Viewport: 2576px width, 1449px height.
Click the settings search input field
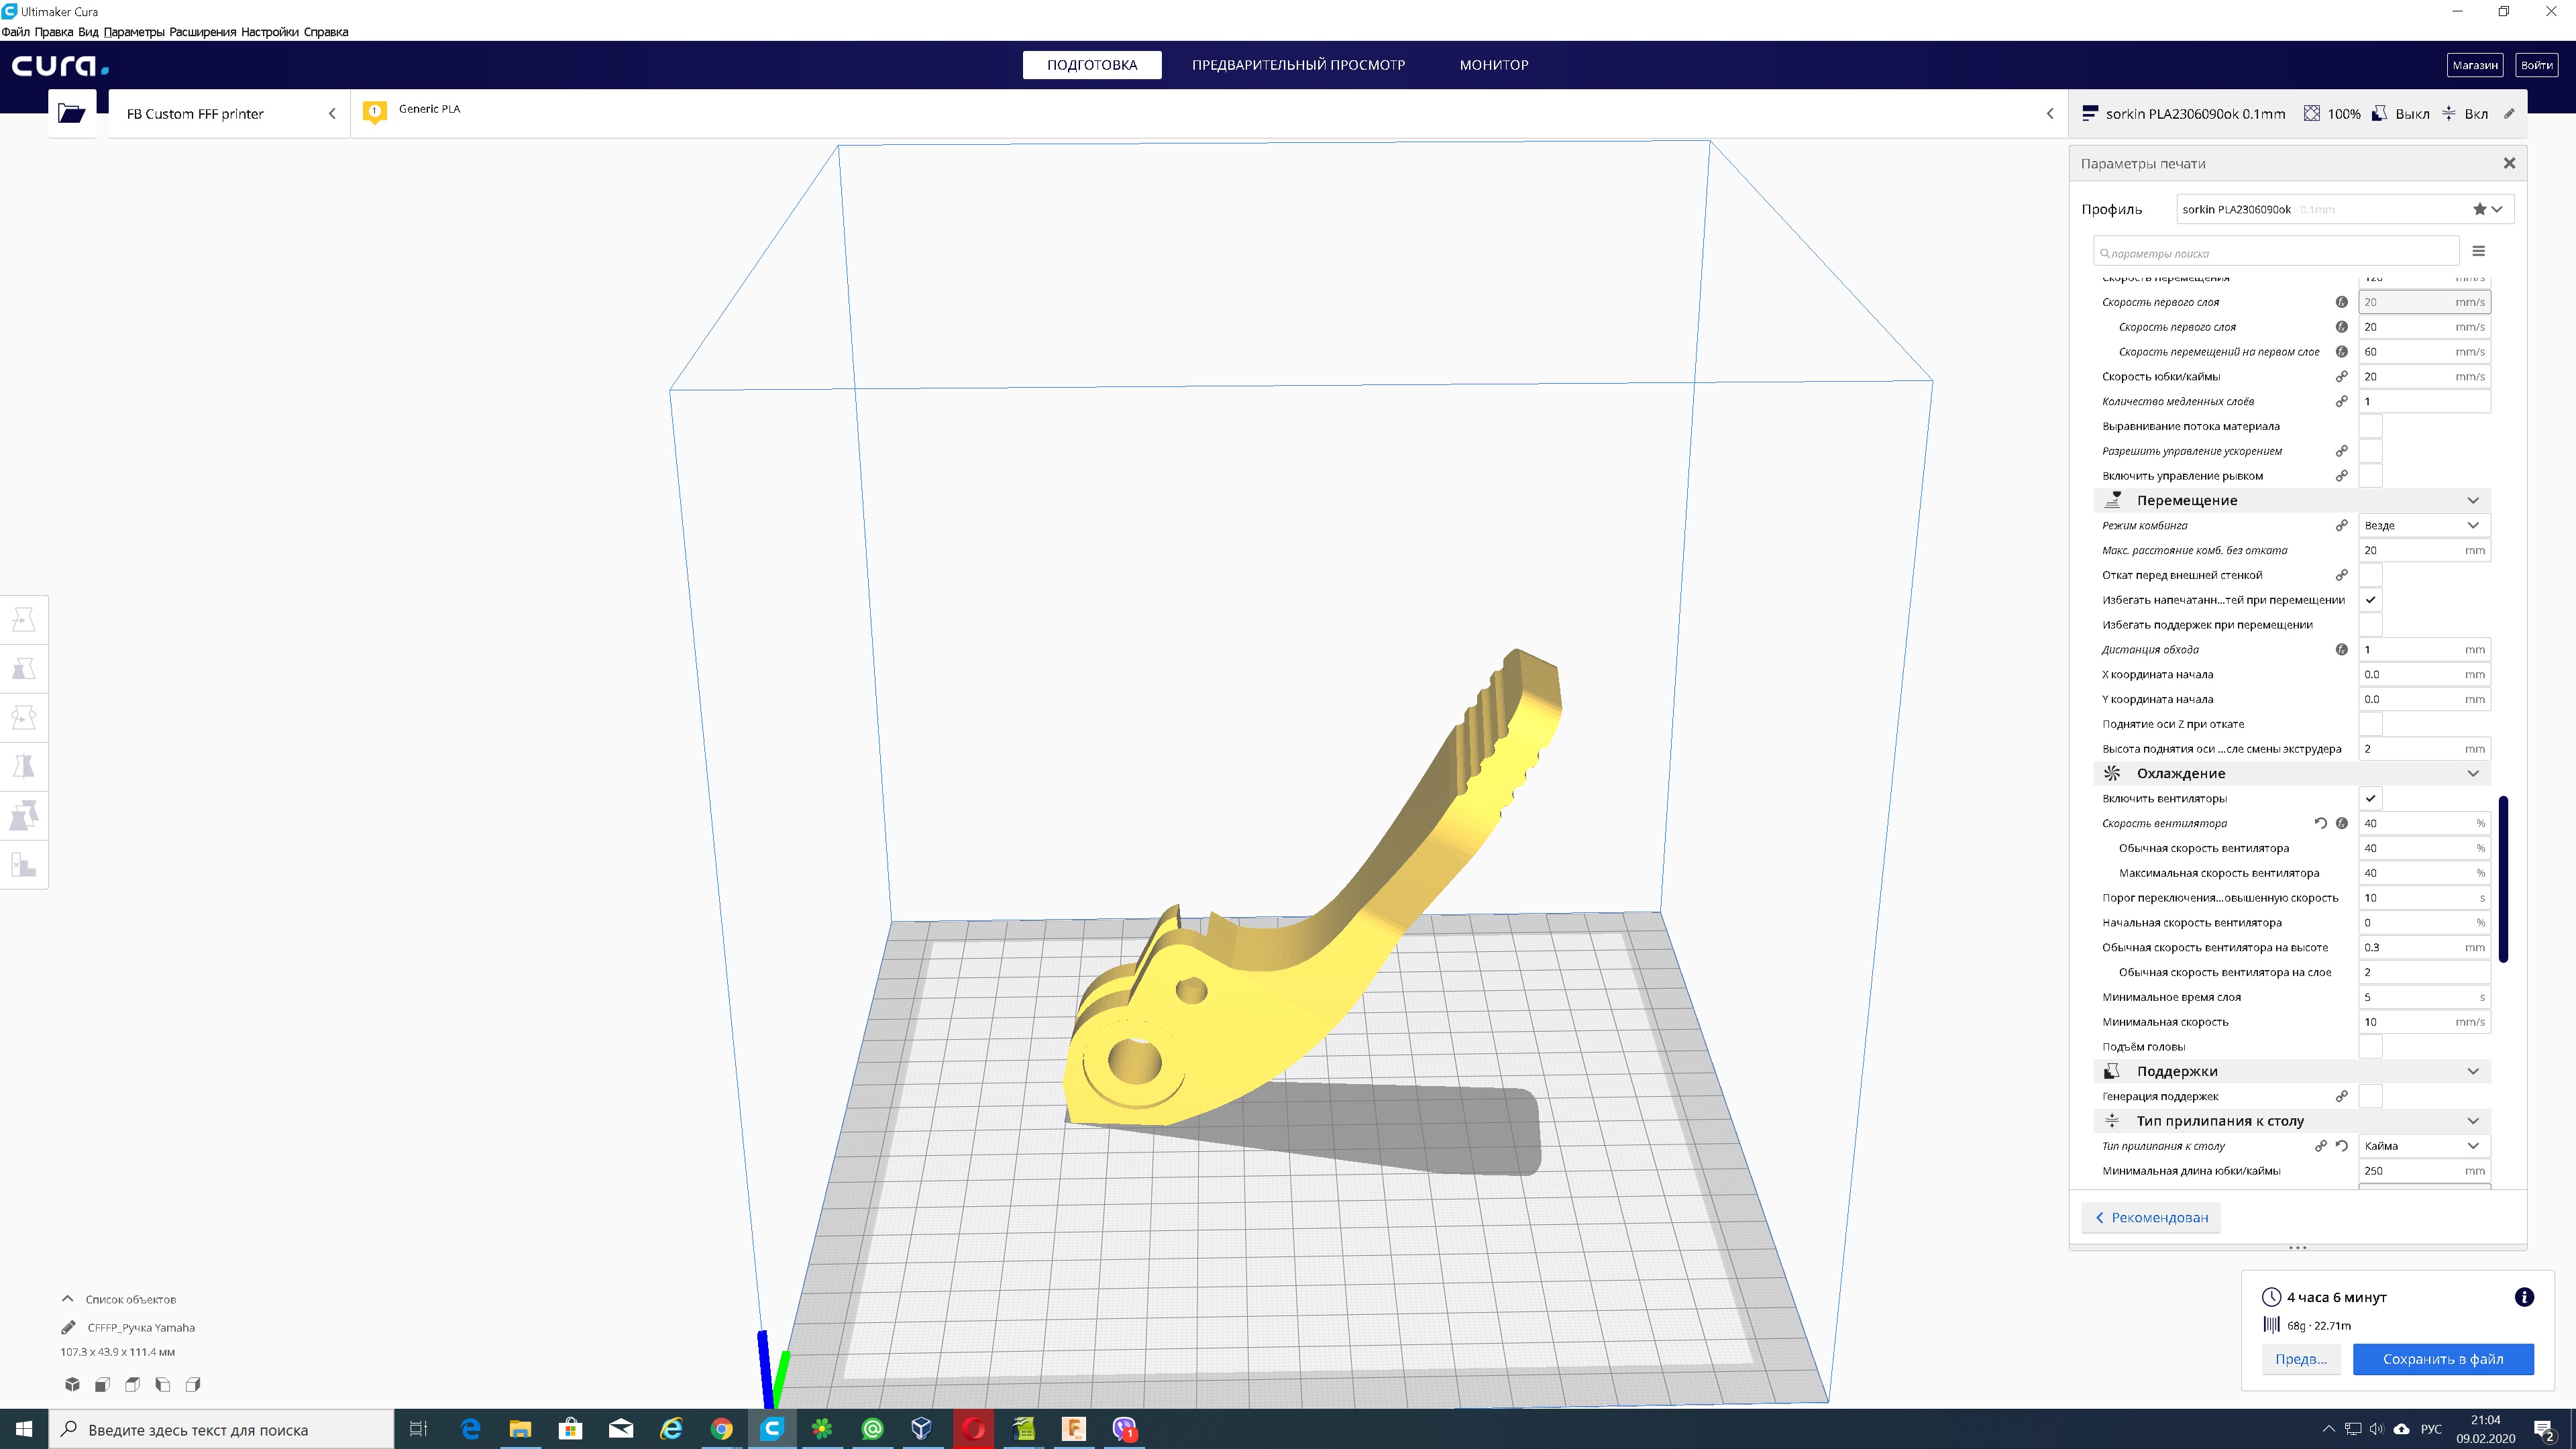point(2275,253)
